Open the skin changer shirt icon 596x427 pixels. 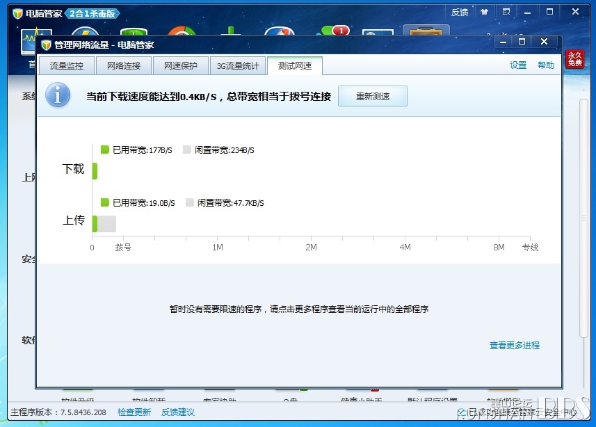click(484, 12)
